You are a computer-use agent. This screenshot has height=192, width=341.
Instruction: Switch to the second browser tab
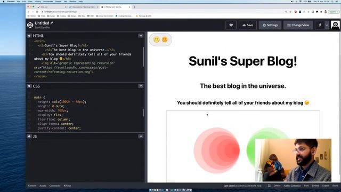84,7
